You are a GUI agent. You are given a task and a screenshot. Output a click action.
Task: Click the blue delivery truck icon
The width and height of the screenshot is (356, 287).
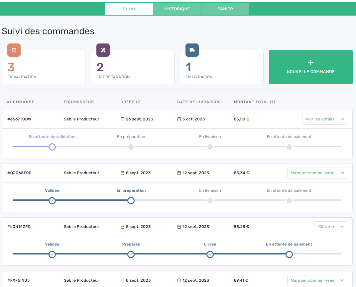point(192,50)
